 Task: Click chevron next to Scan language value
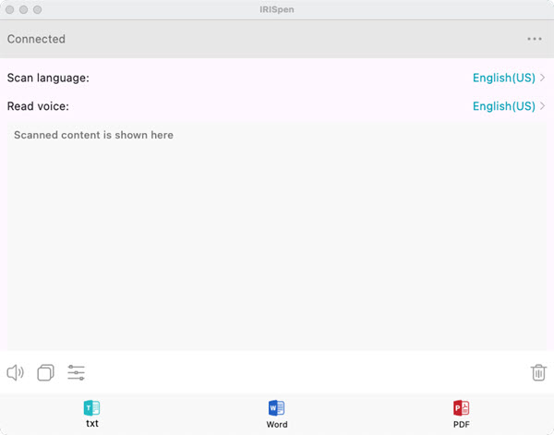[542, 78]
